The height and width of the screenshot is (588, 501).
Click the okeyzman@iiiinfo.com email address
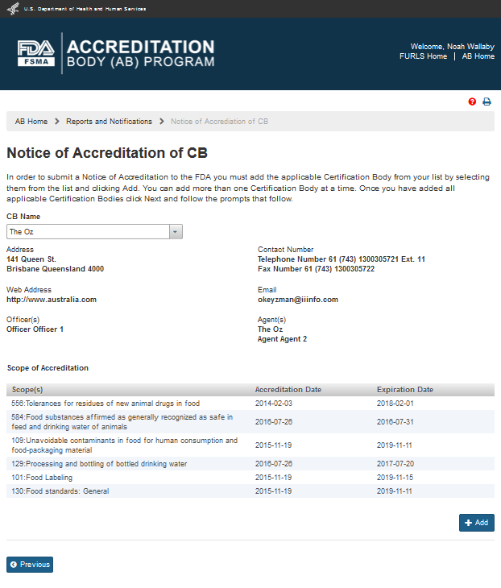[x=297, y=300]
